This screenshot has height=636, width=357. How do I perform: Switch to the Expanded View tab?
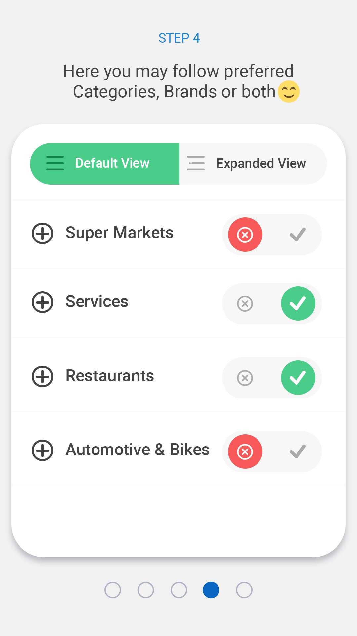[253, 164]
